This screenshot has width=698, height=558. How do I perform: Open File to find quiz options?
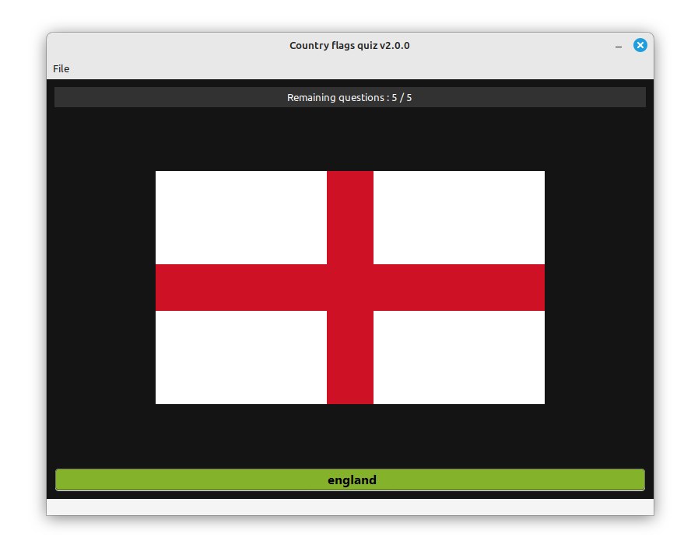click(61, 68)
